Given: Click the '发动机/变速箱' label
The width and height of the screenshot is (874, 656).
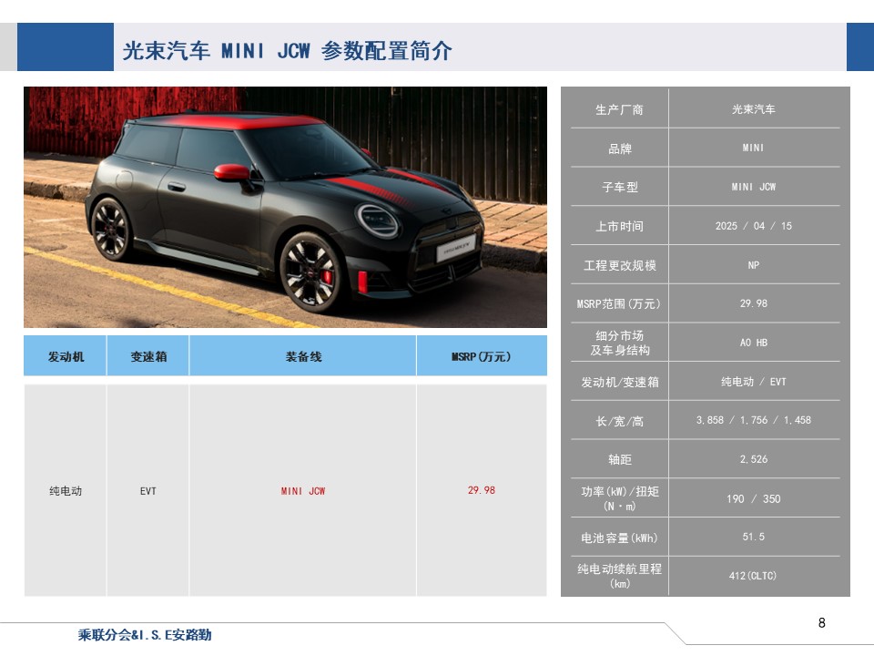Looking at the screenshot, I should (x=620, y=382).
